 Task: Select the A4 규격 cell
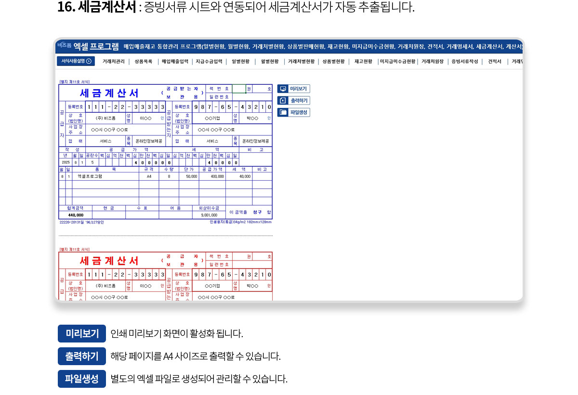coord(149,176)
